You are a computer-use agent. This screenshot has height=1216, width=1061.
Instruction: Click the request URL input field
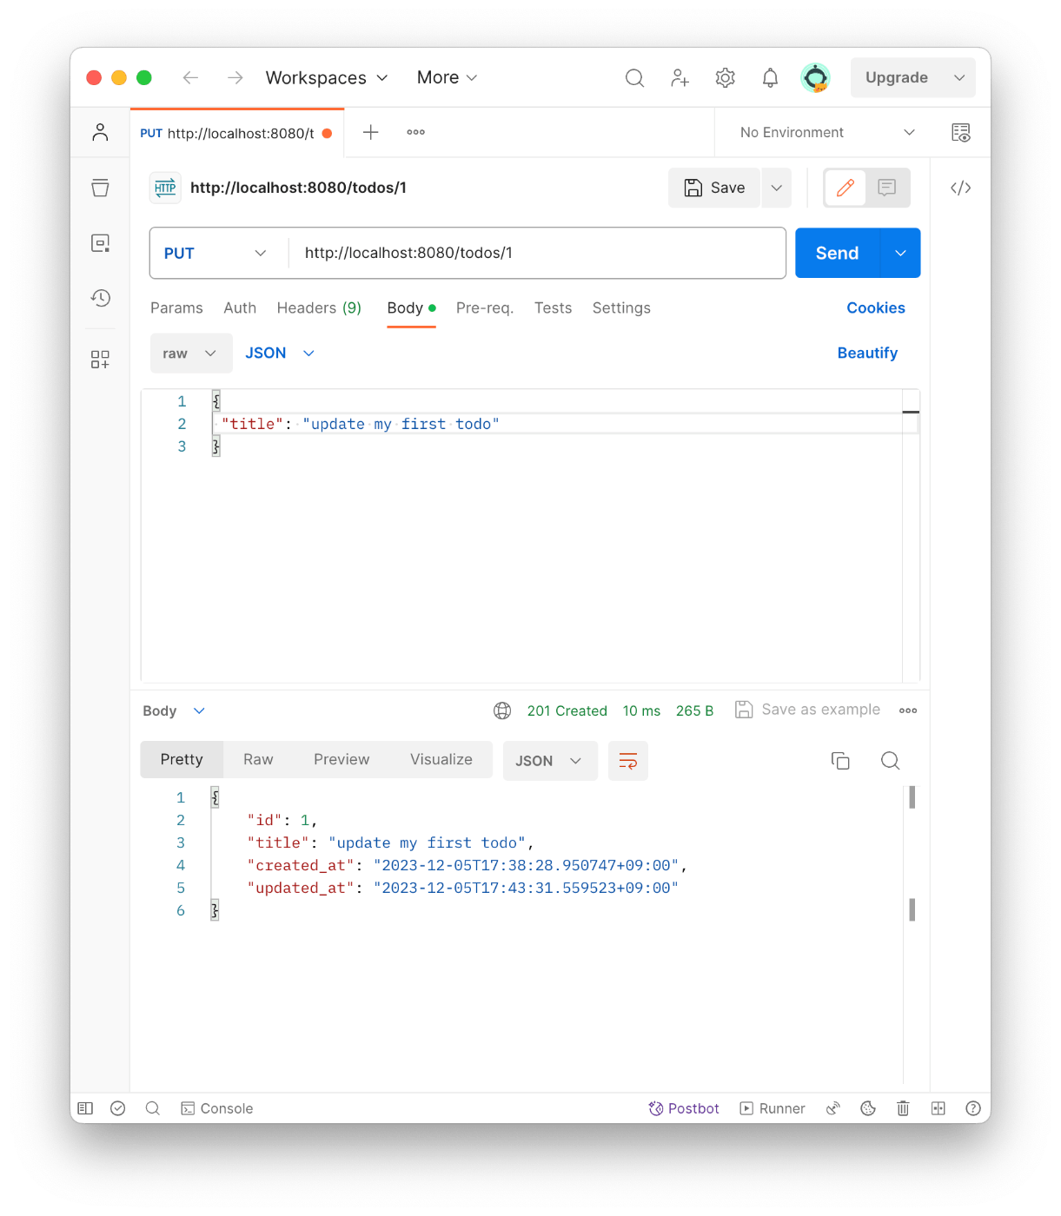pyautogui.click(x=537, y=254)
